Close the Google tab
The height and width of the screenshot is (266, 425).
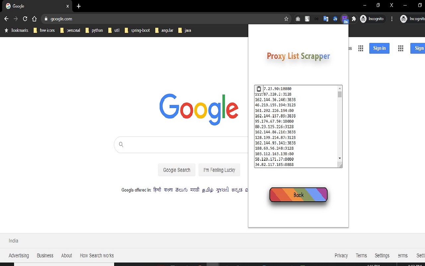[x=67, y=6]
